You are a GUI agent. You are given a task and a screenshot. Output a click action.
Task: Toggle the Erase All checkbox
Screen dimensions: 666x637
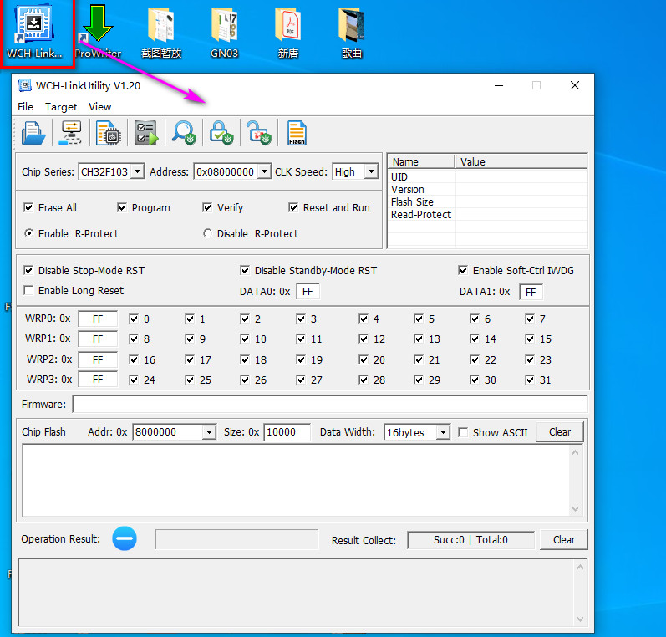28,207
